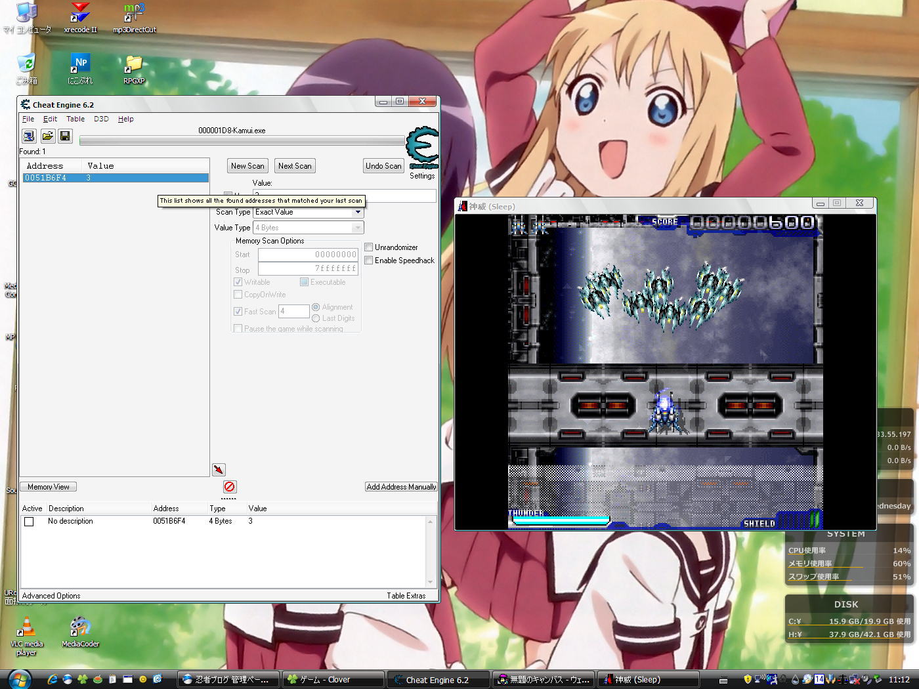The image size is (919, 689).
Task: Open the VLC media player desktop shortcut
Action: [x=26, y=637]
